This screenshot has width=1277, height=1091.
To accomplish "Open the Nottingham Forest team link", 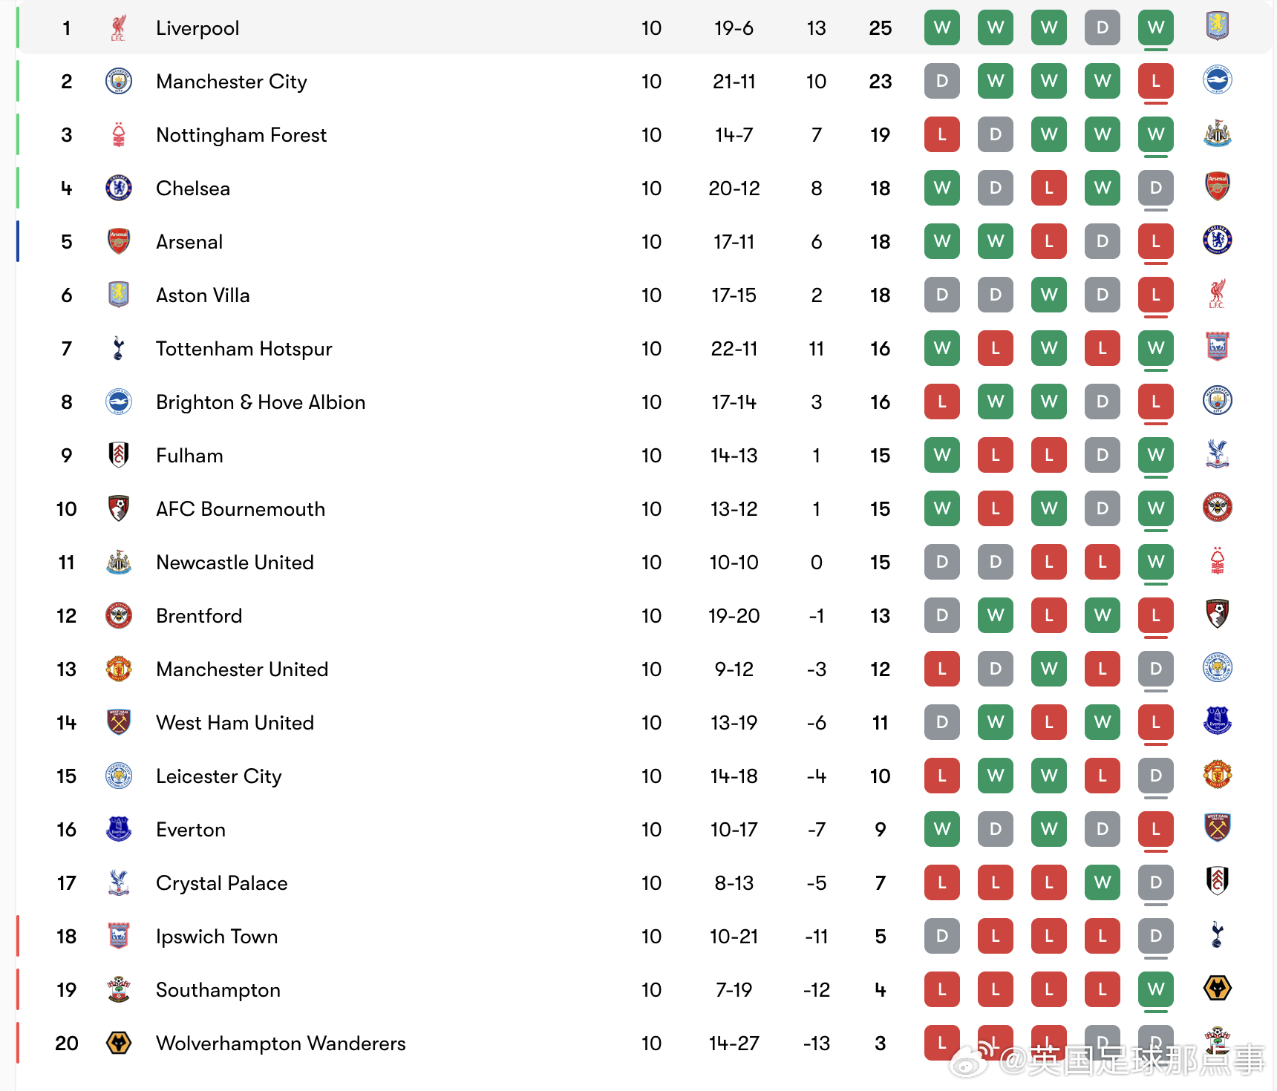I will pyautogui.click(x=241, y=135).
